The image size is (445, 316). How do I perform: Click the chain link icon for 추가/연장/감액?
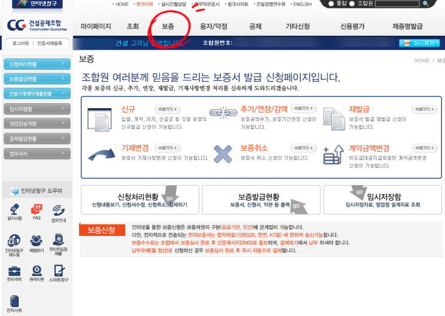tap(223, 113)
